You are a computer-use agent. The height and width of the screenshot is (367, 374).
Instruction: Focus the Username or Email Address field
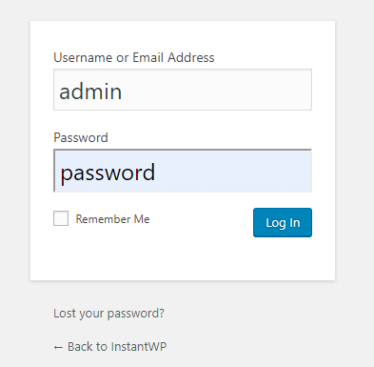pyautogui.click(x=183, y=90)
